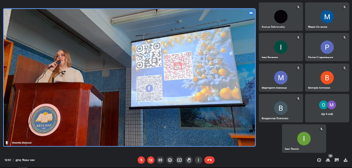
Task: Open the activities panel
Action: [345, 160]
